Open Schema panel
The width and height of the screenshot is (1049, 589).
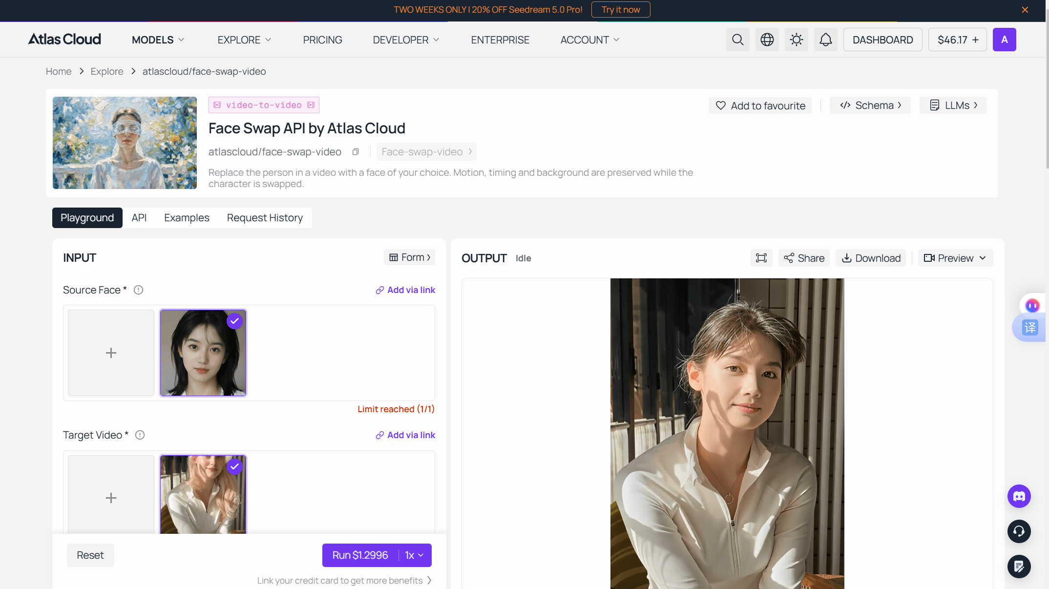coord(870,105)
